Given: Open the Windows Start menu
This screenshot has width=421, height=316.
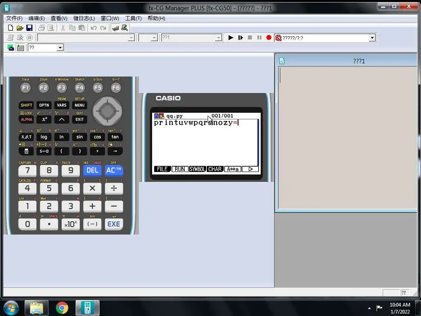Looking at the screenshot, I should (x=11, y=308).
